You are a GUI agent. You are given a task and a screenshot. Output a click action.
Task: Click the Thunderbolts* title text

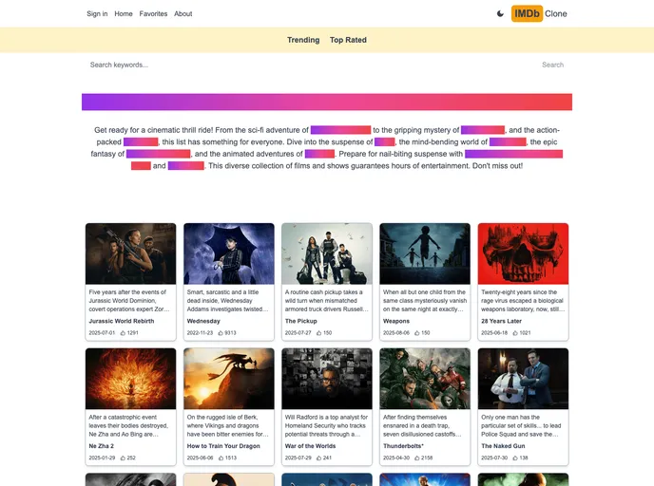[x=403, y=446]
